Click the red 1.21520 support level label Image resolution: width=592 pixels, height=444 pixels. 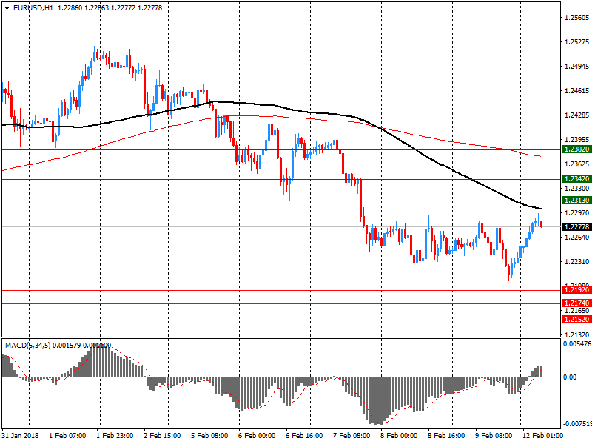(x=575, y=320)
